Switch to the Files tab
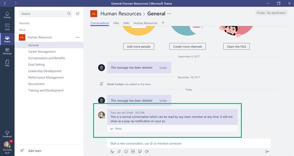The image size is (294, 156). 116,23
